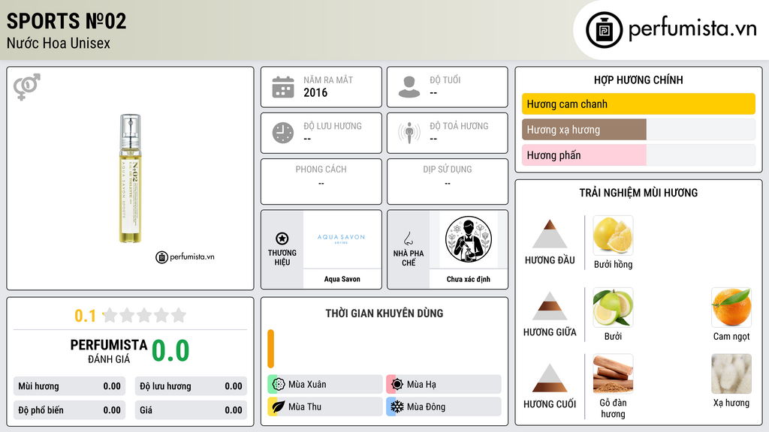Click the perfumista.vn bottle logo icon
The height and width of the screenshot is (432, 769).
point(605,30)
